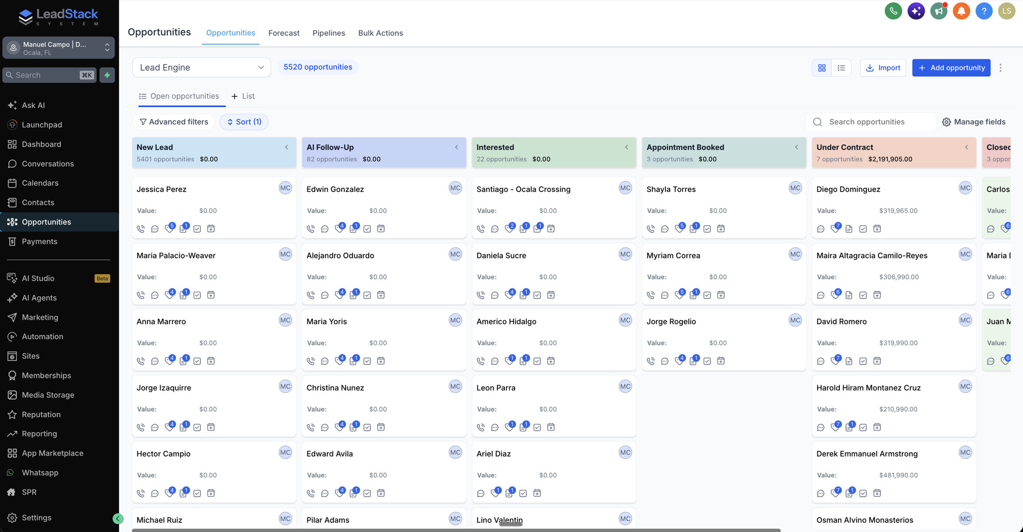Open Advanced filters
Viewport: 1023px width, 532px height.
pos(174,122)
